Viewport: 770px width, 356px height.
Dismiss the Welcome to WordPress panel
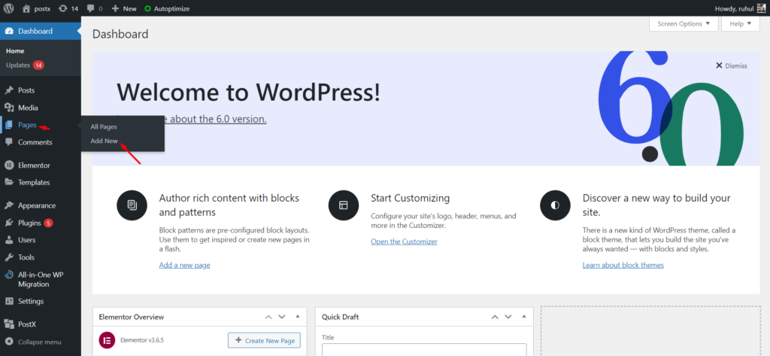(731, 65)
